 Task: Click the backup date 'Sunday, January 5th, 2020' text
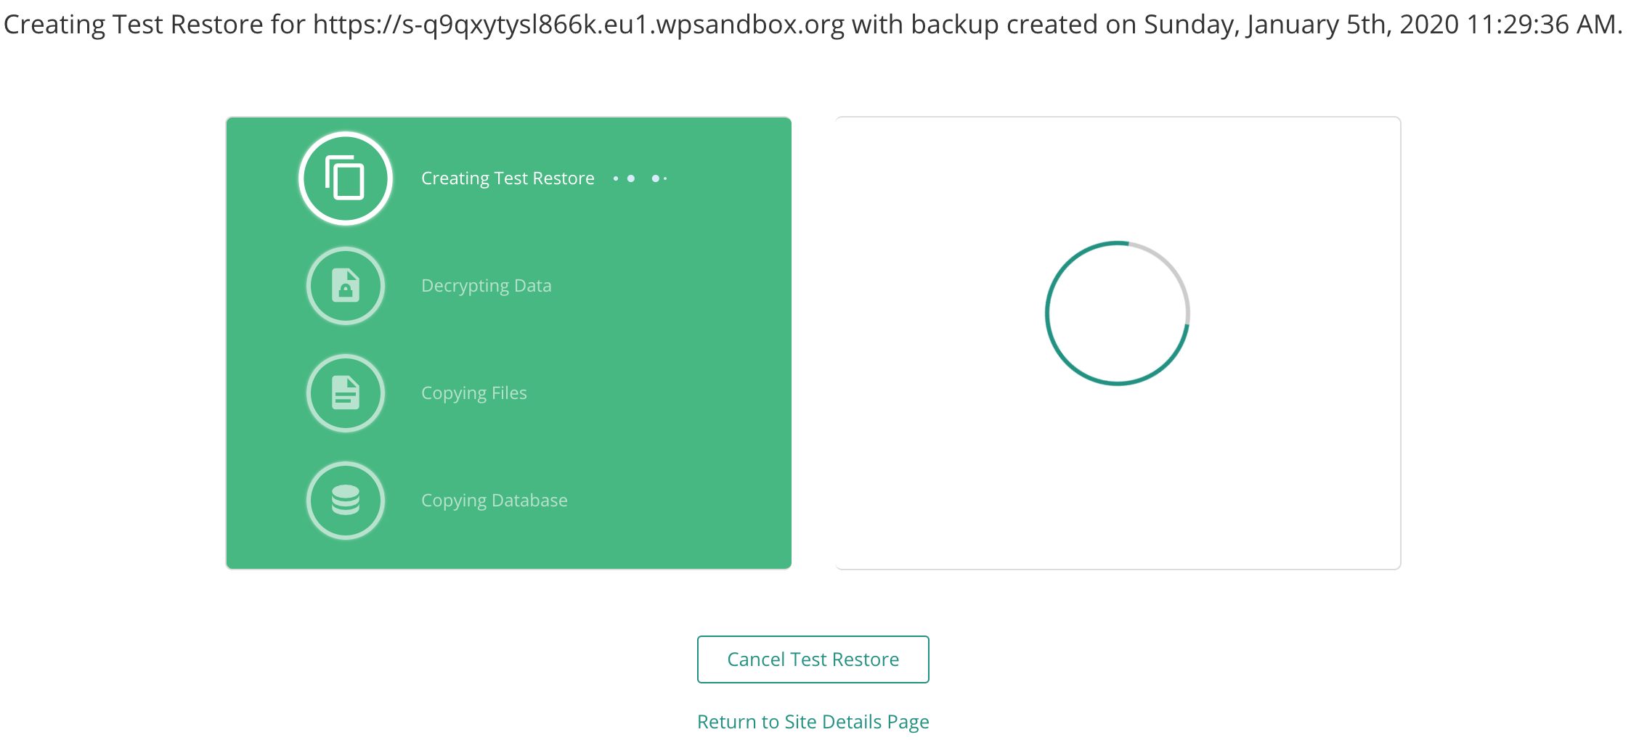coord(1302,25)
